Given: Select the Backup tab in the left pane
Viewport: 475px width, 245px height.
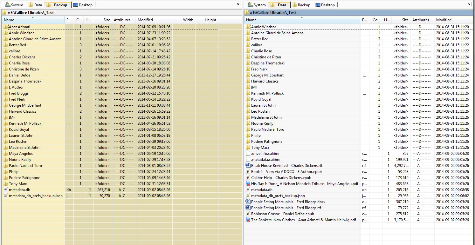Looking at the screenshot, I should (58, 5).
